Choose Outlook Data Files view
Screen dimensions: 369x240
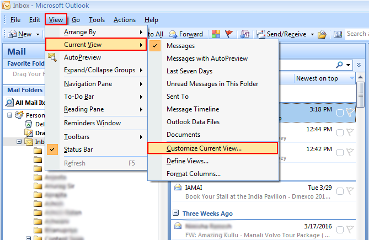(213, 122)
